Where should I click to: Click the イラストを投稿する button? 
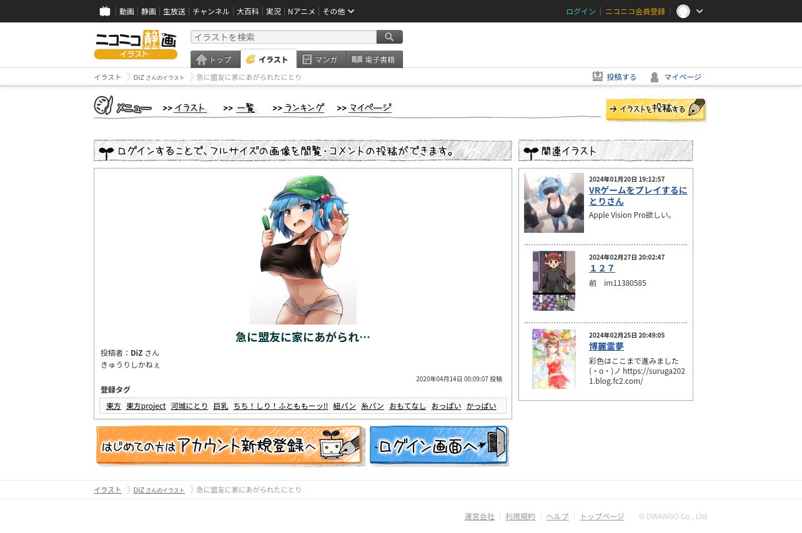pyautogui.click(x=656, y=109)
